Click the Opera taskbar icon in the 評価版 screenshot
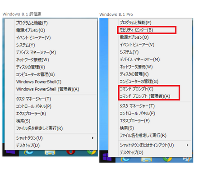Image resolution: width=203 pixels, height=169 pixels. point(71,152)
